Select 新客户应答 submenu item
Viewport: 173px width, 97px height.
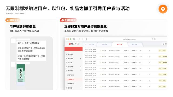pyautogui.click(x=71, y=75)
